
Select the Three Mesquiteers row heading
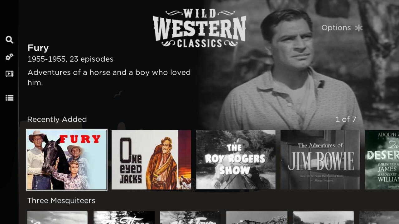(x=61, y=201)
